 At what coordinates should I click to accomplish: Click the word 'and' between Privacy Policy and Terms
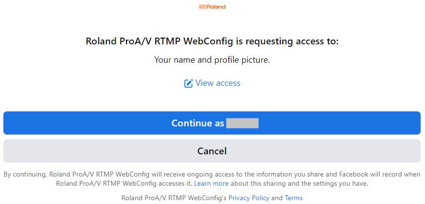coord(277,198)
